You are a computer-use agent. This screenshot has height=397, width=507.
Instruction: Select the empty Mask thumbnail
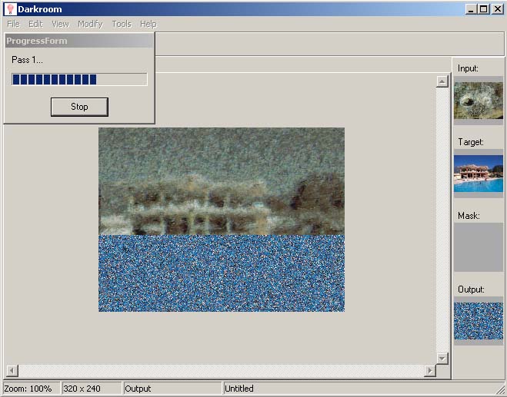click(479, 247)
